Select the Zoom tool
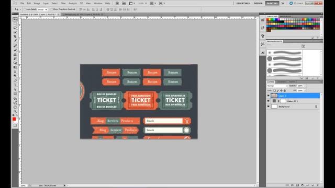 click(x=15, y=111)
